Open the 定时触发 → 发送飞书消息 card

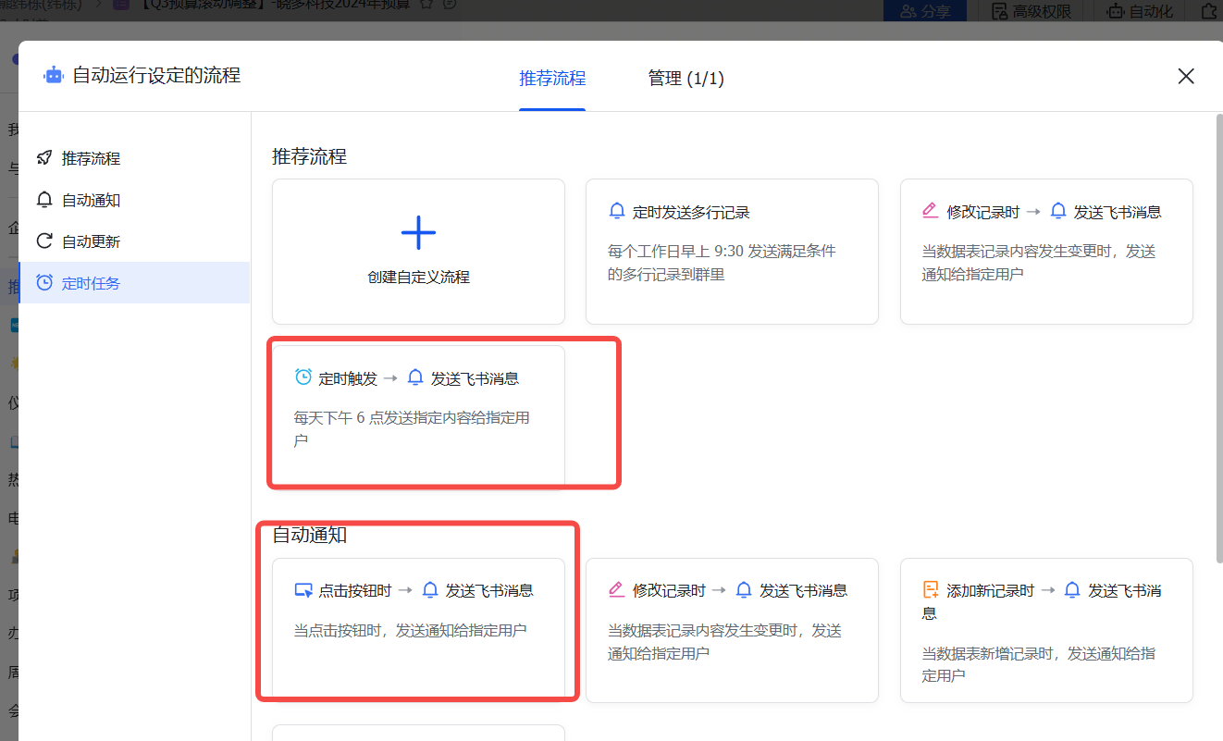418,415
